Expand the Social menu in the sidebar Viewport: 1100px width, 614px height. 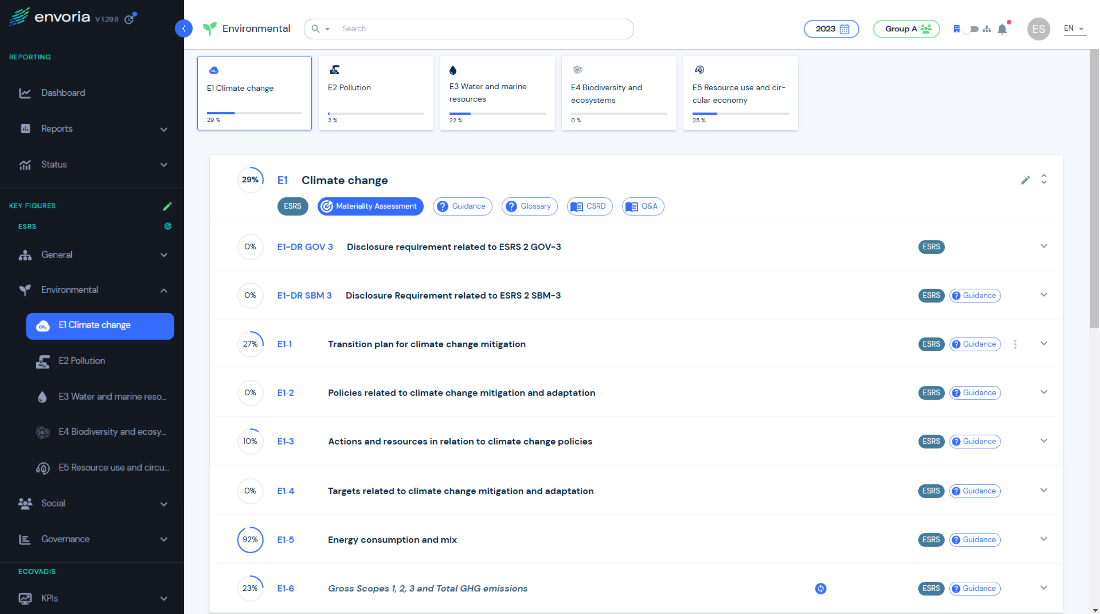point(53,503)
